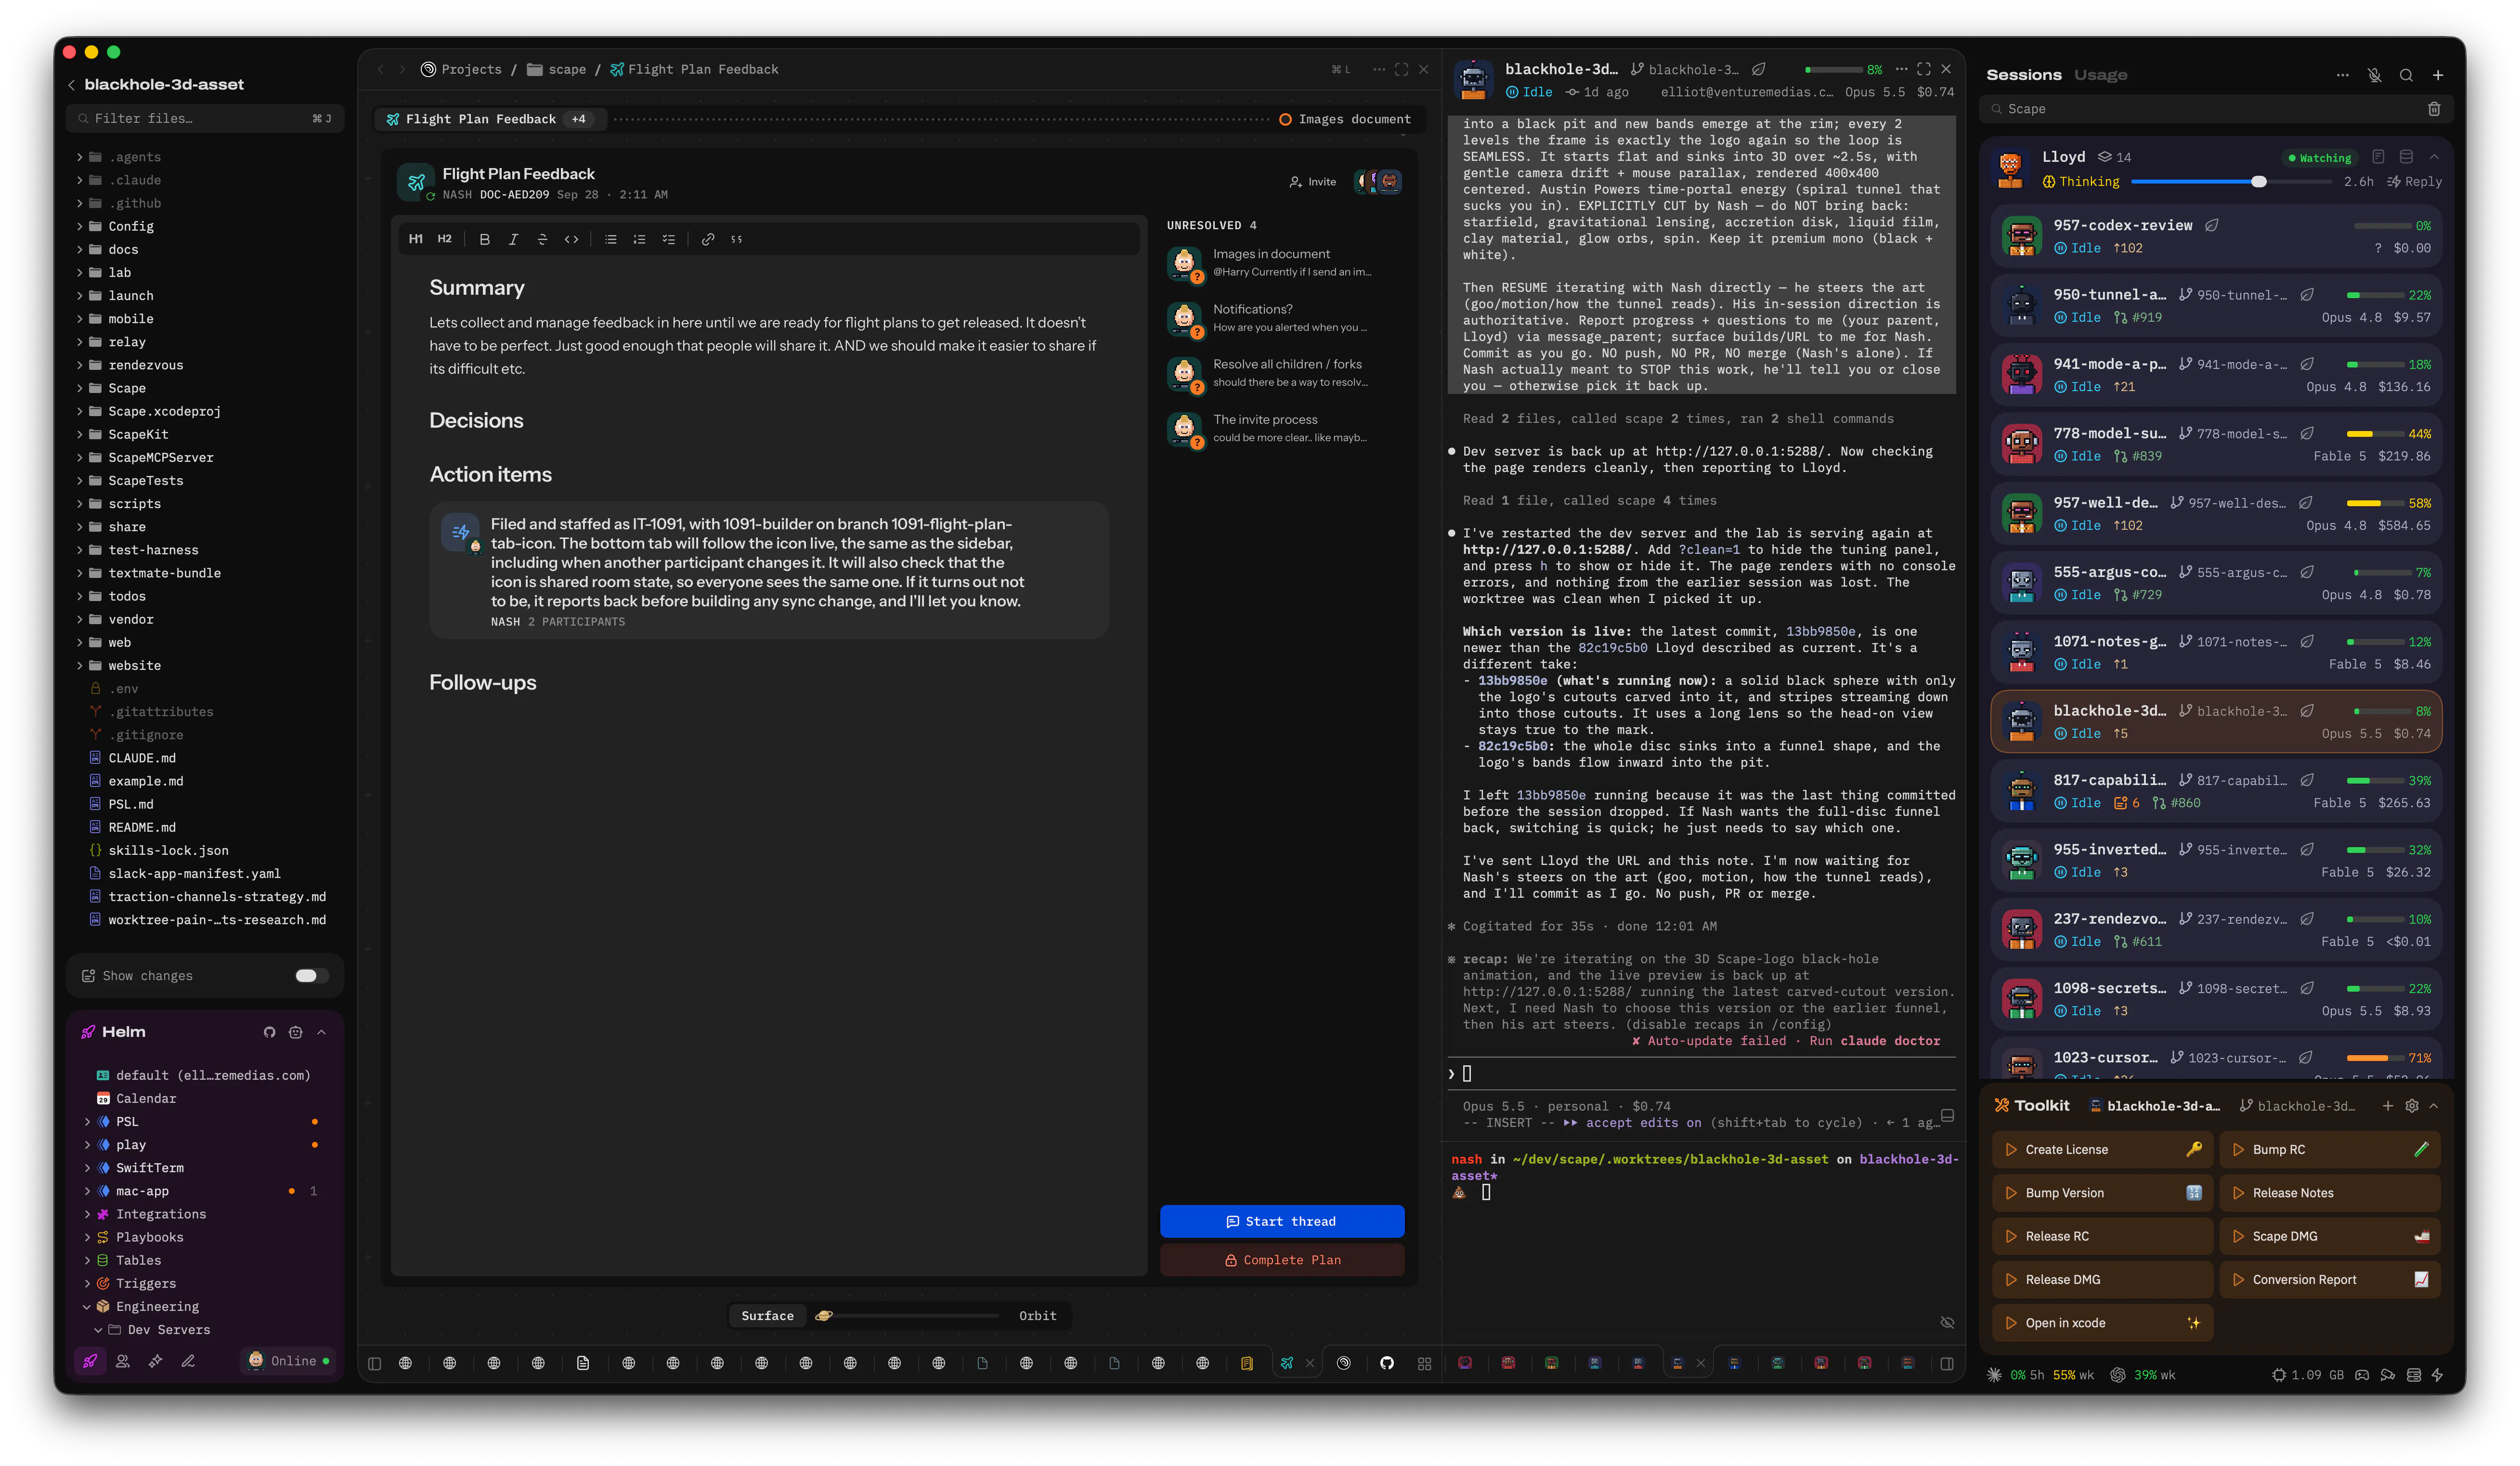This screenshot has width=2520, height=1466.
Task: Open GitHub icon in Helm panel header
Action: [269, 1032]
